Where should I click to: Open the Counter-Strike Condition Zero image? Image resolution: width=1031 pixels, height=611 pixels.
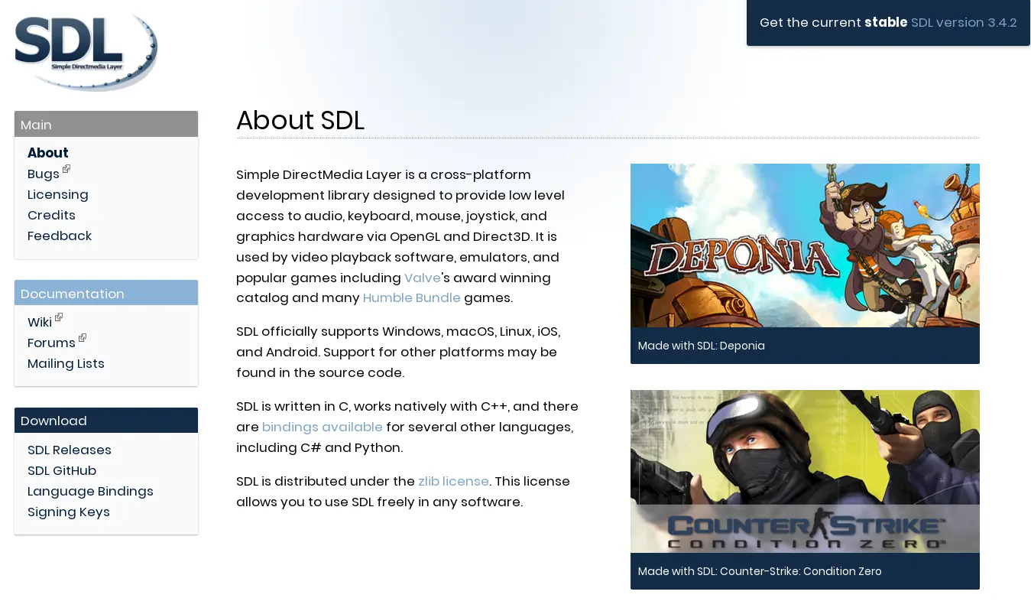click(x=804, y=471)
